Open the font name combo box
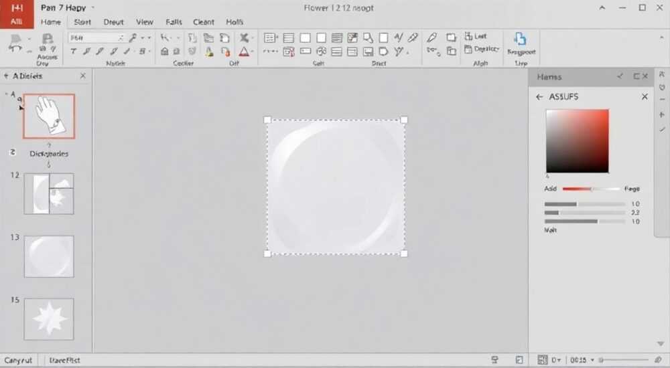The width and height of the screenshot is (670, 368). pos(96,38)
